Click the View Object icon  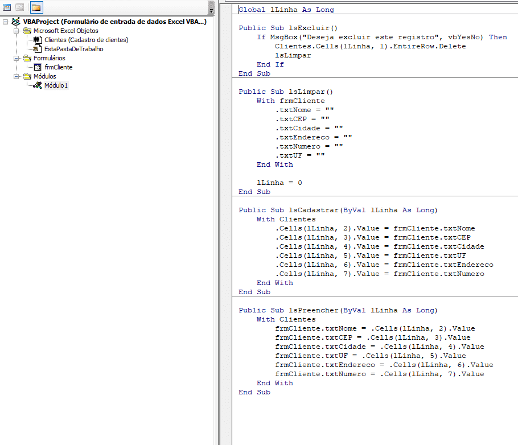(19, 7)
